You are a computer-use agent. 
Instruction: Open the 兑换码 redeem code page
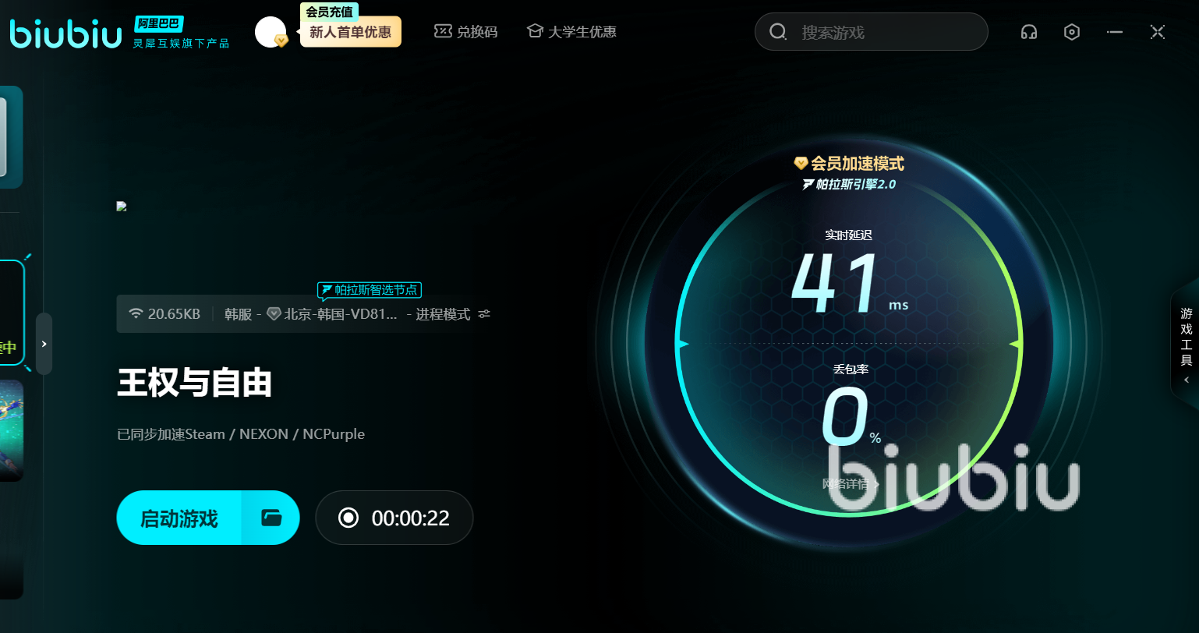click(465, 32)
